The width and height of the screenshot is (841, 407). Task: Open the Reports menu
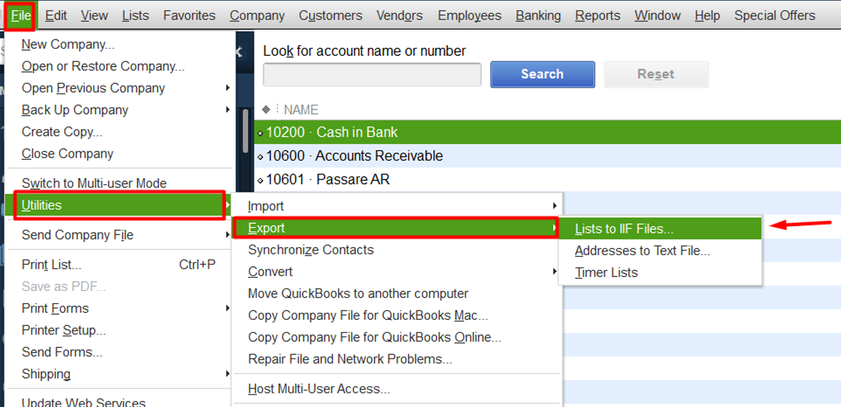[597, 15]
